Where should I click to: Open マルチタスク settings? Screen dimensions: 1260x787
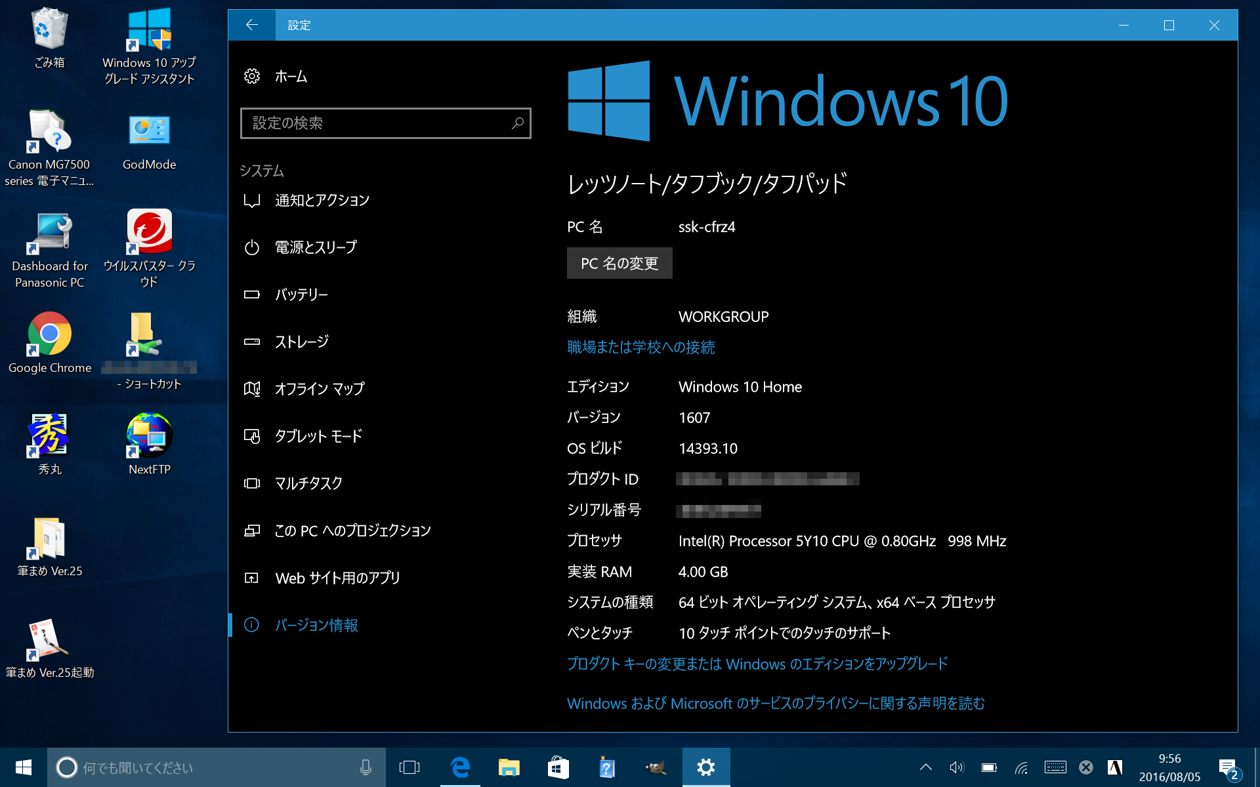pyautogui.click(x=293, y=484)
